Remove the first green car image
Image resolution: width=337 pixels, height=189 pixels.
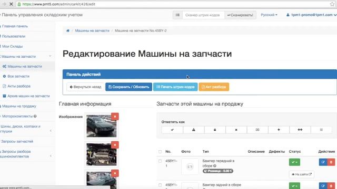tap(115, 117)
